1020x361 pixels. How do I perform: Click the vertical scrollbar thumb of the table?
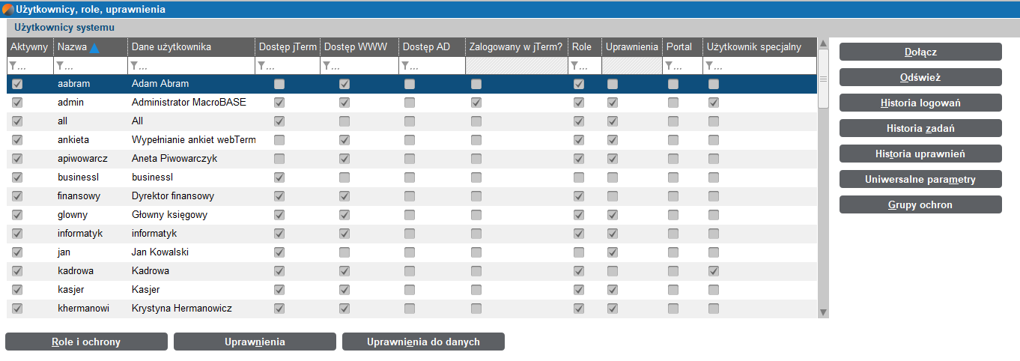[823, 79]
